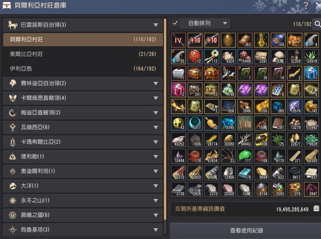The width and height of the screenshot is (321, 239).
Task: Click the potato item with count 30080
Action: [x=228, y=140]
